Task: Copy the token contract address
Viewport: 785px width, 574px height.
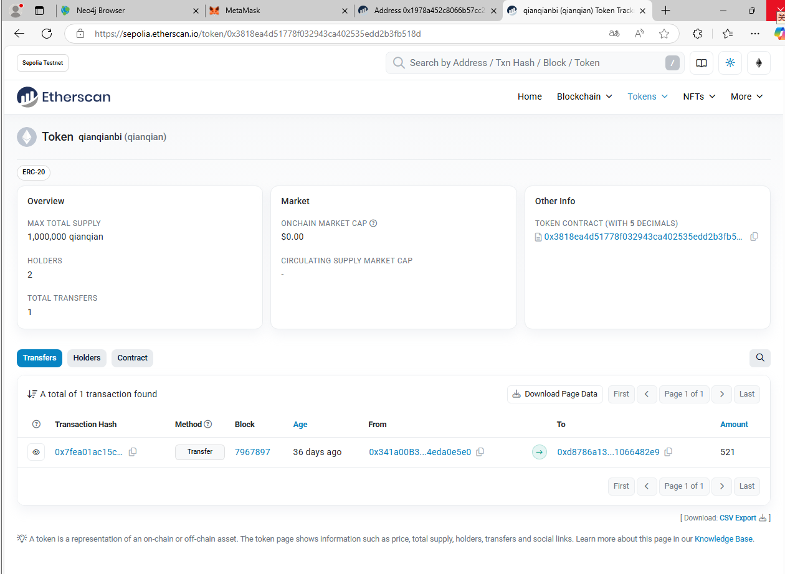Action: tap(754, 237)
